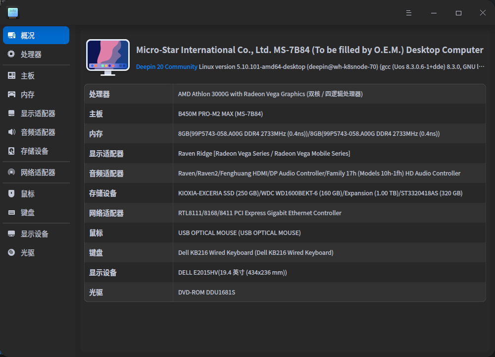Viewport: 495px width, 357px height.
Task: Click the RTL8111/8168/8411 Ethernet Controller value
Action: tap(259, 213)
